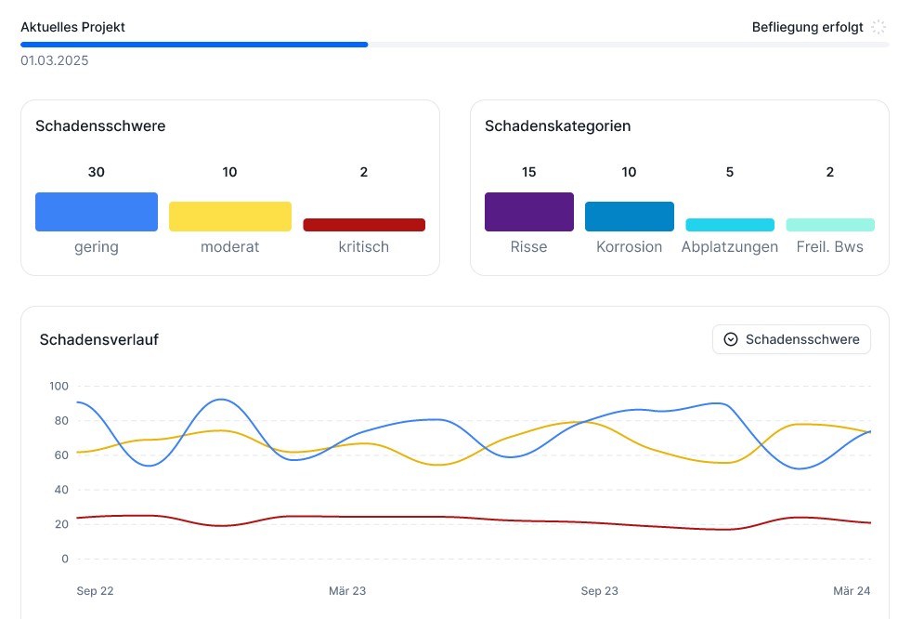Click the Aktuelles Projekt label
This screenshot has height=619, width=898.
(x=72, y=27)
